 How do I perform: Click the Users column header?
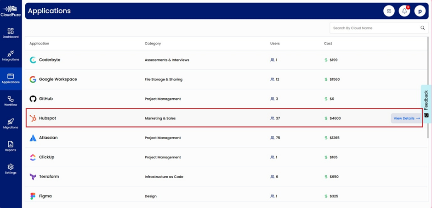275,44
